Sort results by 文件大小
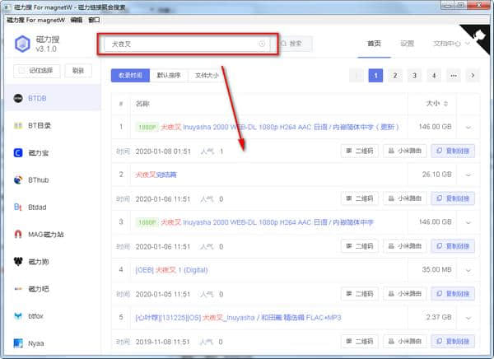This screenshot has height=359, width=494. (207, 76)
